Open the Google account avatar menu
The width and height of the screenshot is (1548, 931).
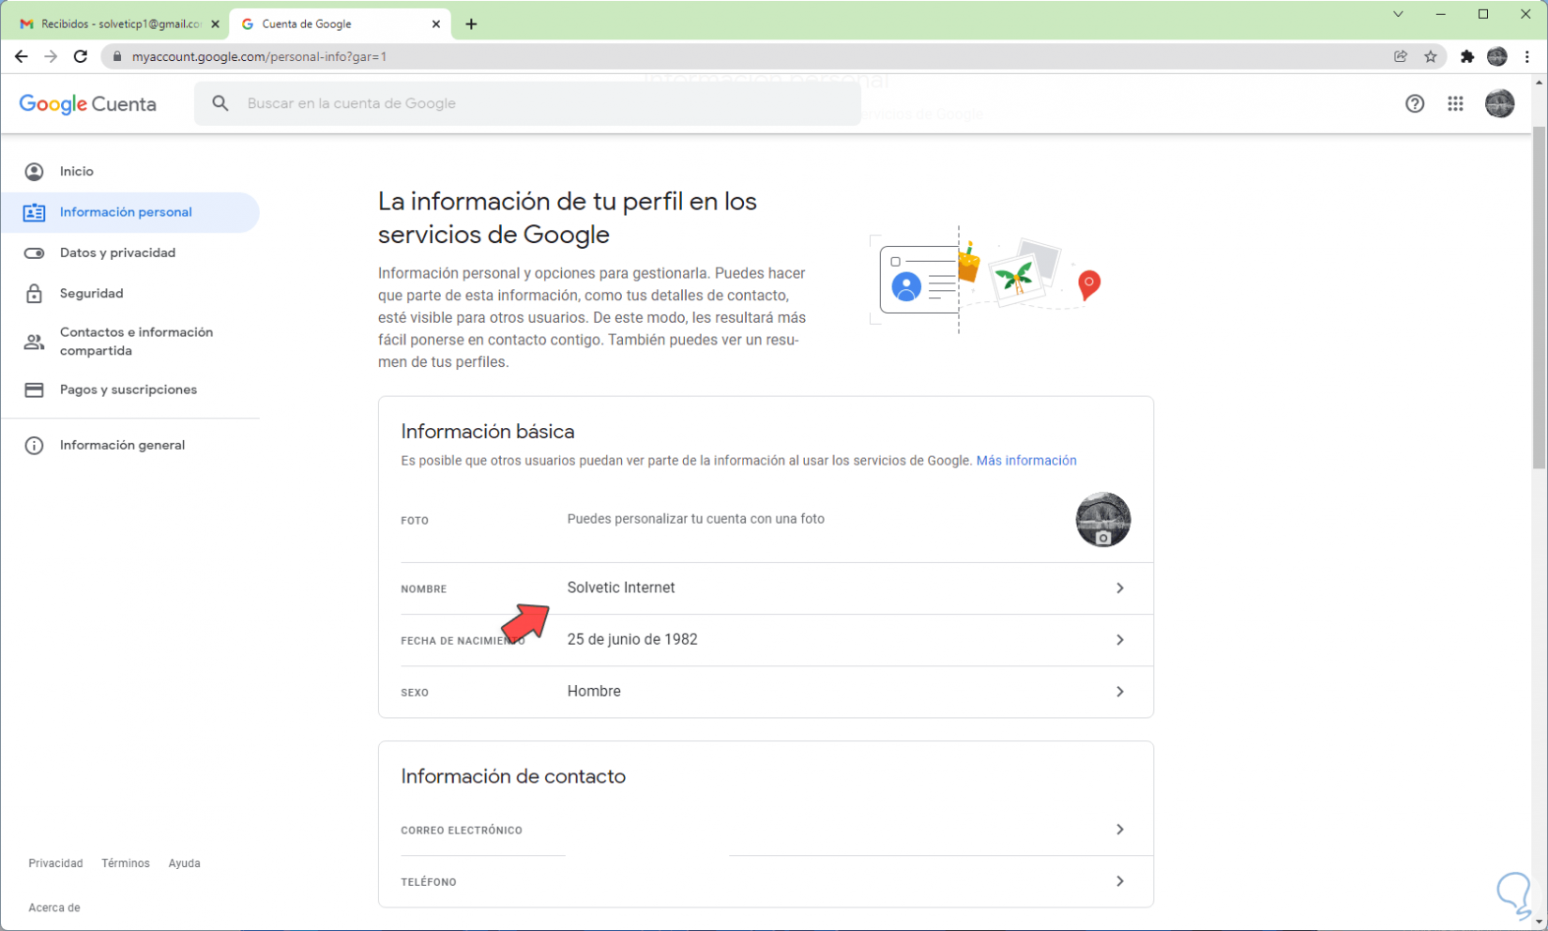(1499, 103)
